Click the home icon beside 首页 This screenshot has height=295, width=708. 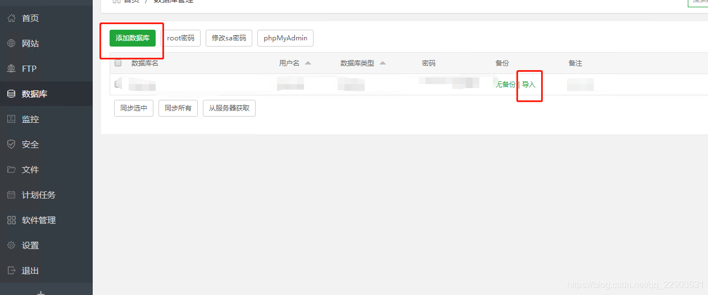point(11,19)
